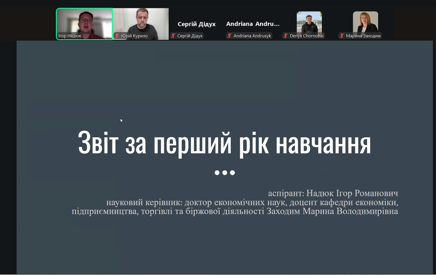Click muted mic icon beside Denys Chornobai
Screen dimensions: 436x275
[286, 36]
